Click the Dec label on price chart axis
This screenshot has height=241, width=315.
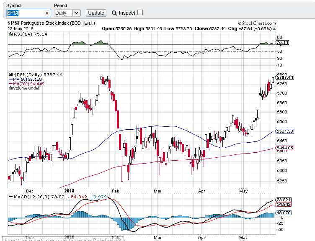pos(30,191)
